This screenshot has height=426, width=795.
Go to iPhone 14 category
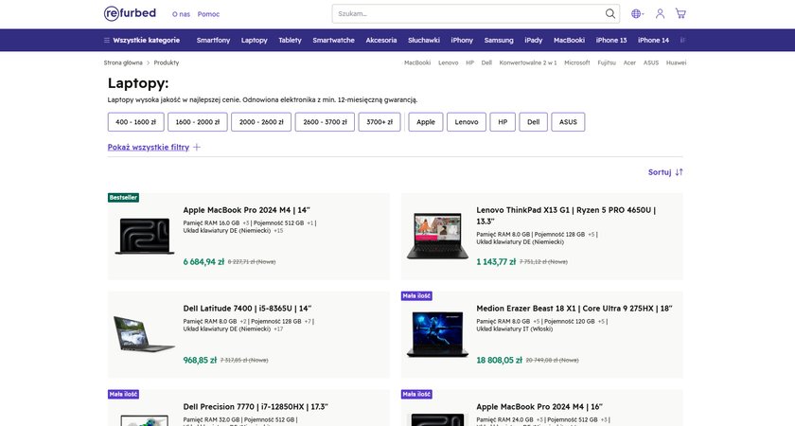[x=653, y=40]
